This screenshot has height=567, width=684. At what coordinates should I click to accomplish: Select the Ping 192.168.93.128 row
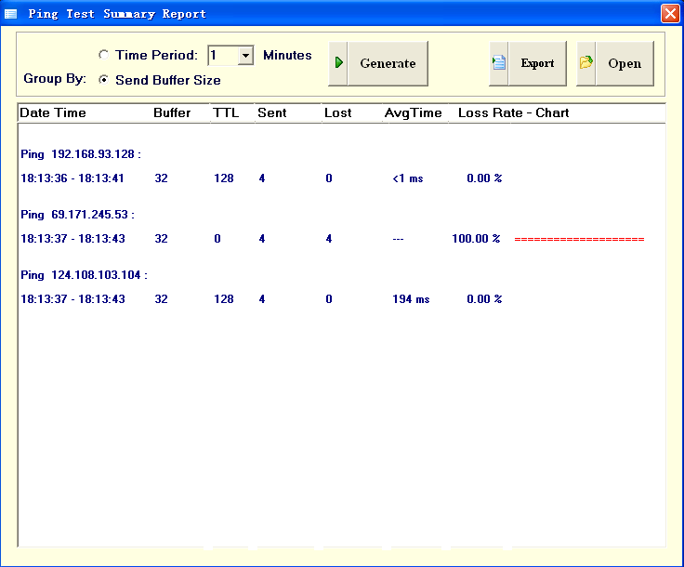[x=81, y=154]
